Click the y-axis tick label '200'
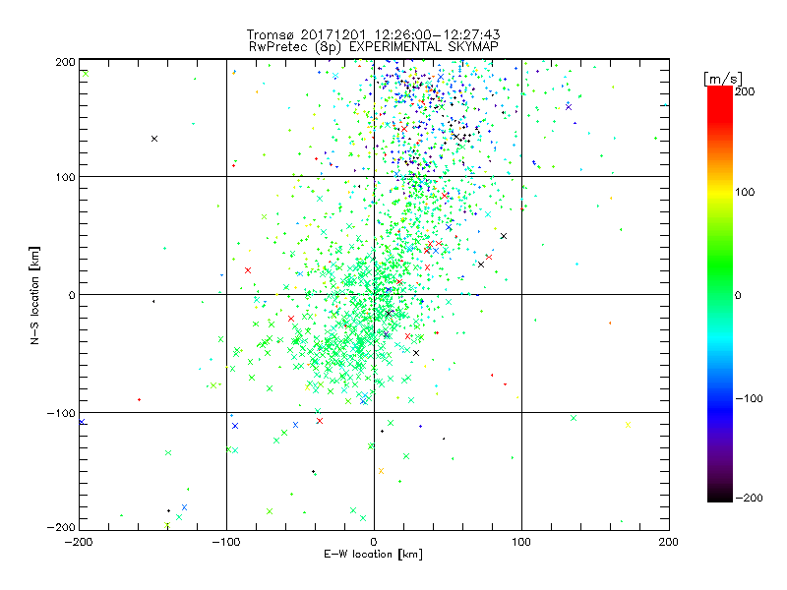 pyautogui.click(x=65, y=62)
